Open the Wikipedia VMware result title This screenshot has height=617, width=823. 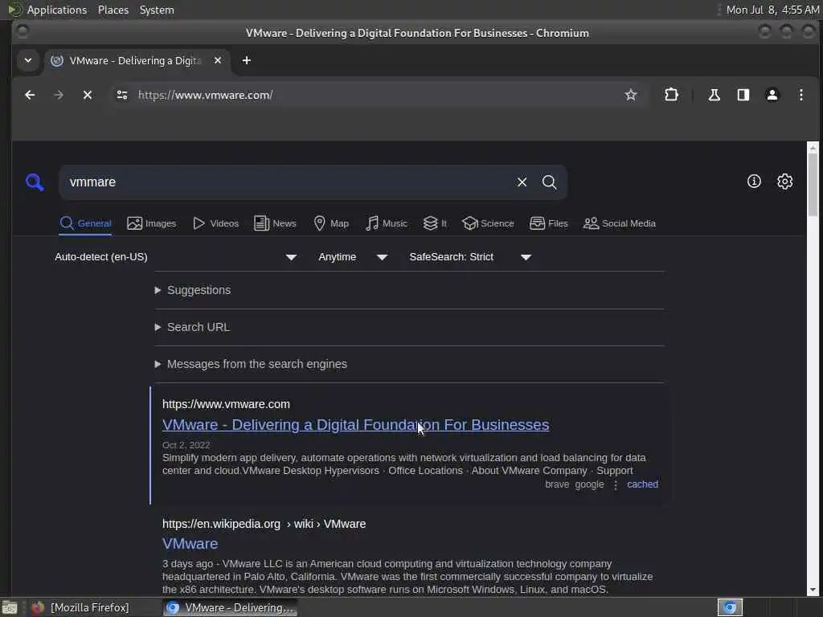click(190, 544)
